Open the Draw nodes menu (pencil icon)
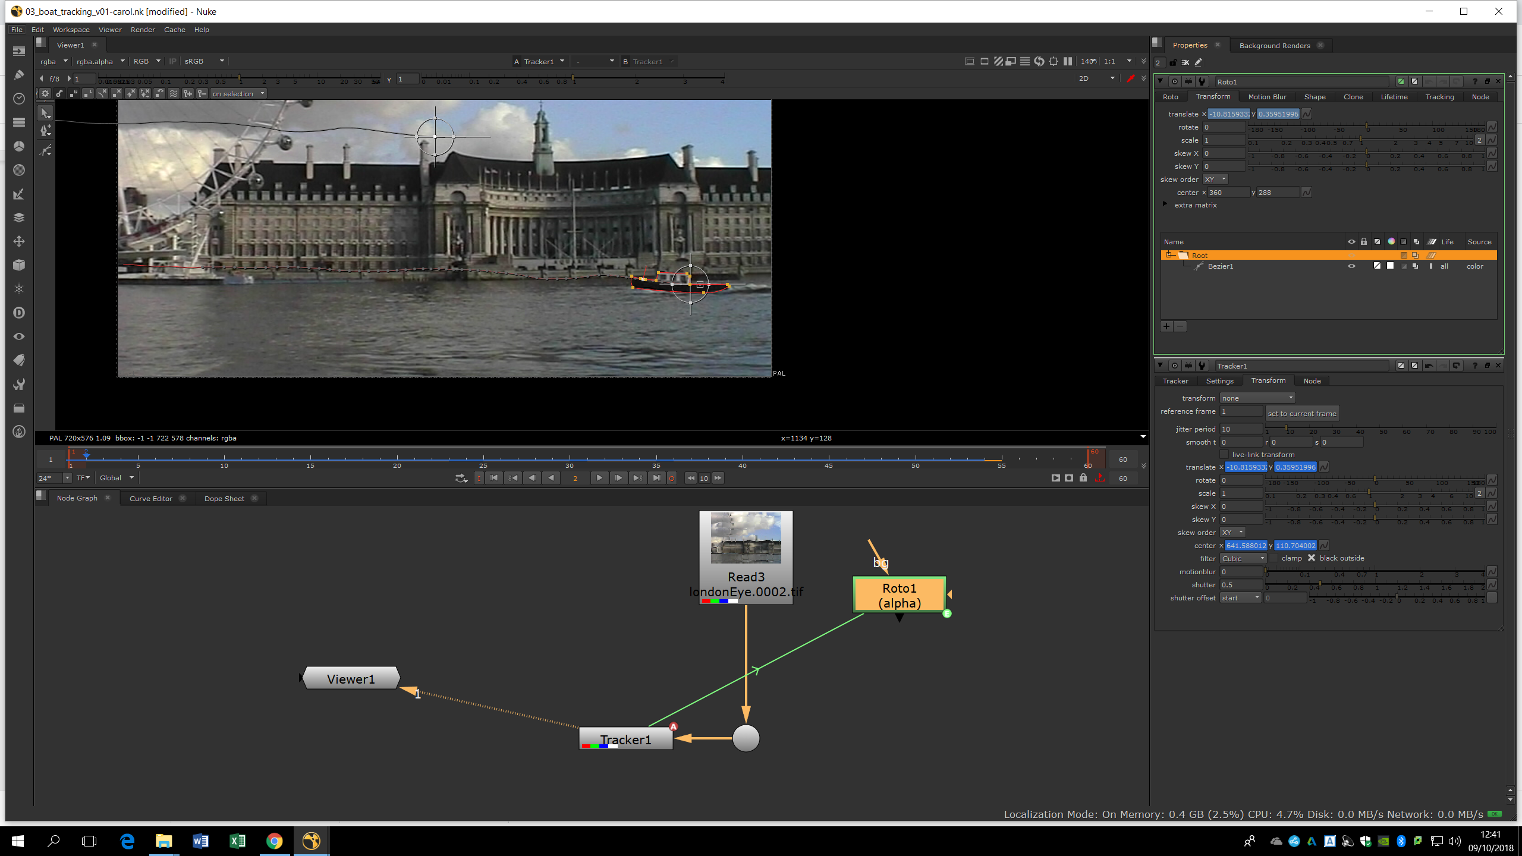This screenshot has height=856, width=1522. 19,75
